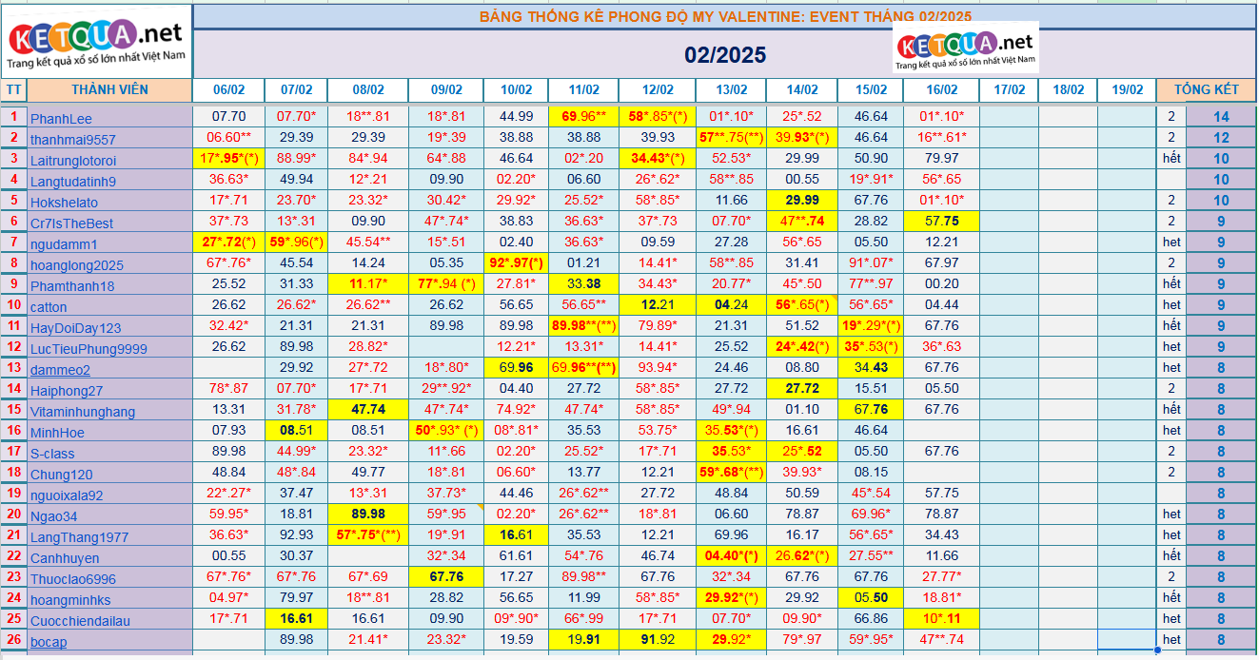This screenshot has width=1259, height=660.
Task: Select the 16/02 date header
Action: point(941,90)
